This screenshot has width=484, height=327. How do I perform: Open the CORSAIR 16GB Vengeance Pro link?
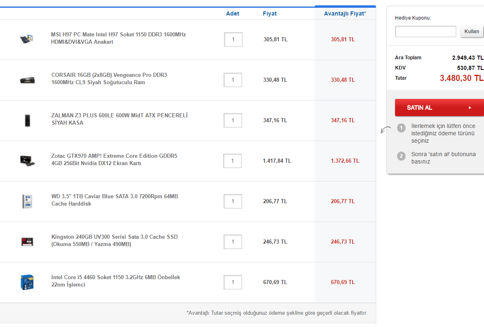(109, 78)
